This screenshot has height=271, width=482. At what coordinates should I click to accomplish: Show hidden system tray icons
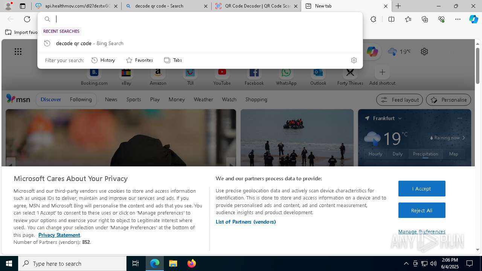[406, 263]
